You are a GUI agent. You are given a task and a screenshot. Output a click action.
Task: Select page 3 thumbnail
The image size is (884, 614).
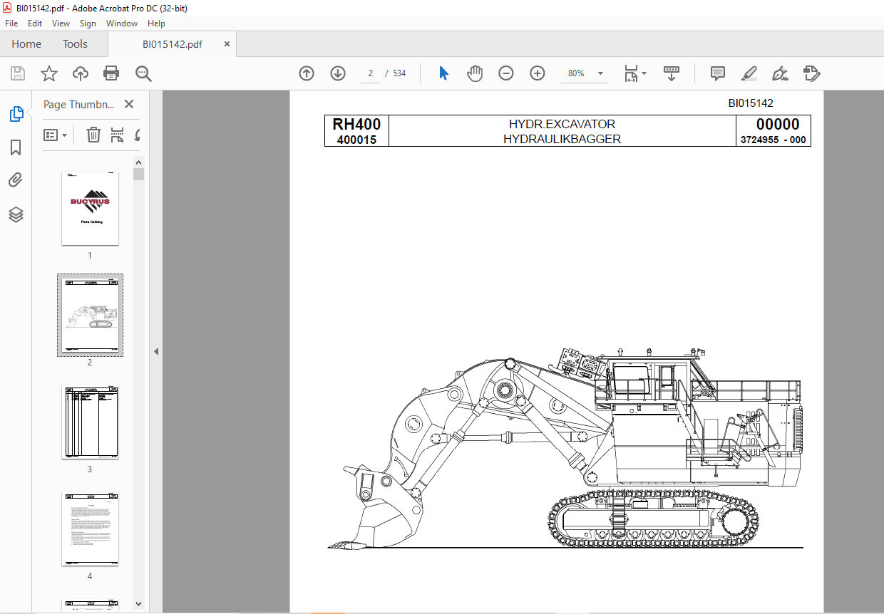click(90, 422)
